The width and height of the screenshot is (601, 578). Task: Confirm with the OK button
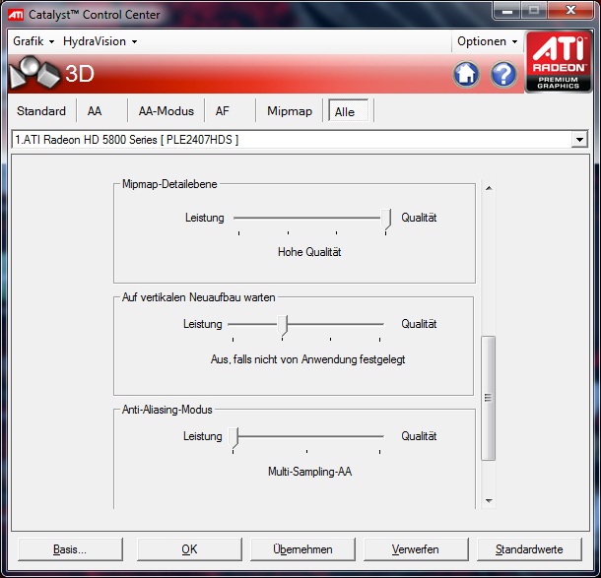coord(189,549)
